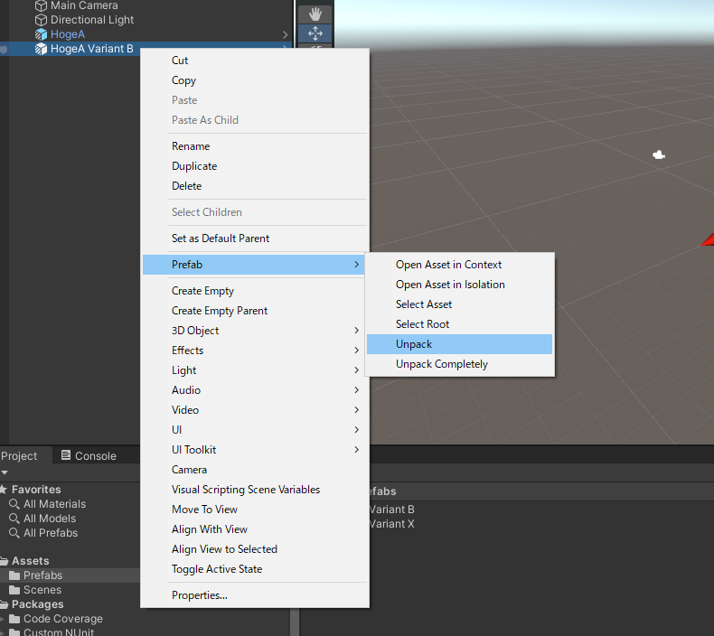This screenshot has width=714, height=636.
Task: Click the Favorites star icon
Action: point(4,490)
